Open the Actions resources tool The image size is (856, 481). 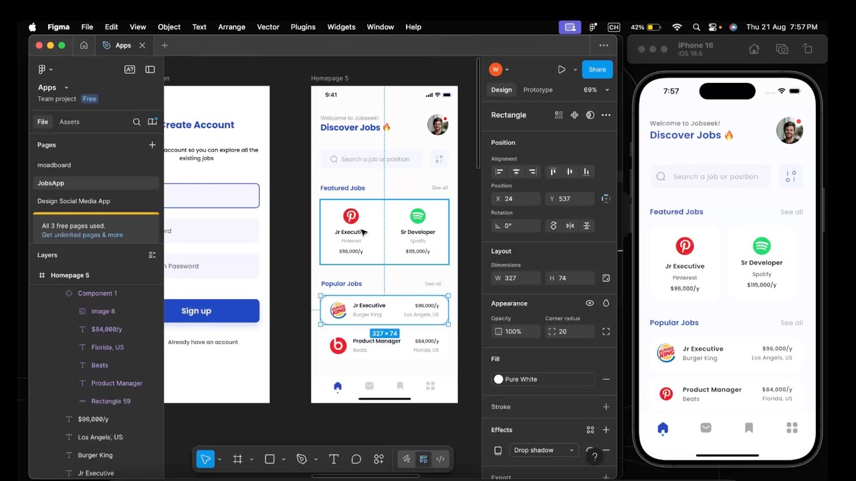coord(379,459)
